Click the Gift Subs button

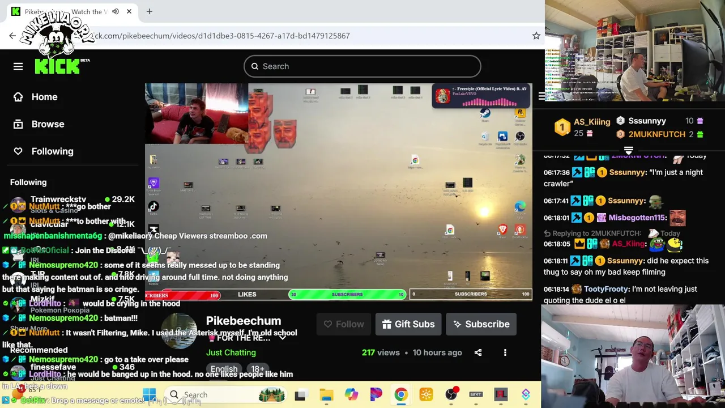point(408,324)
